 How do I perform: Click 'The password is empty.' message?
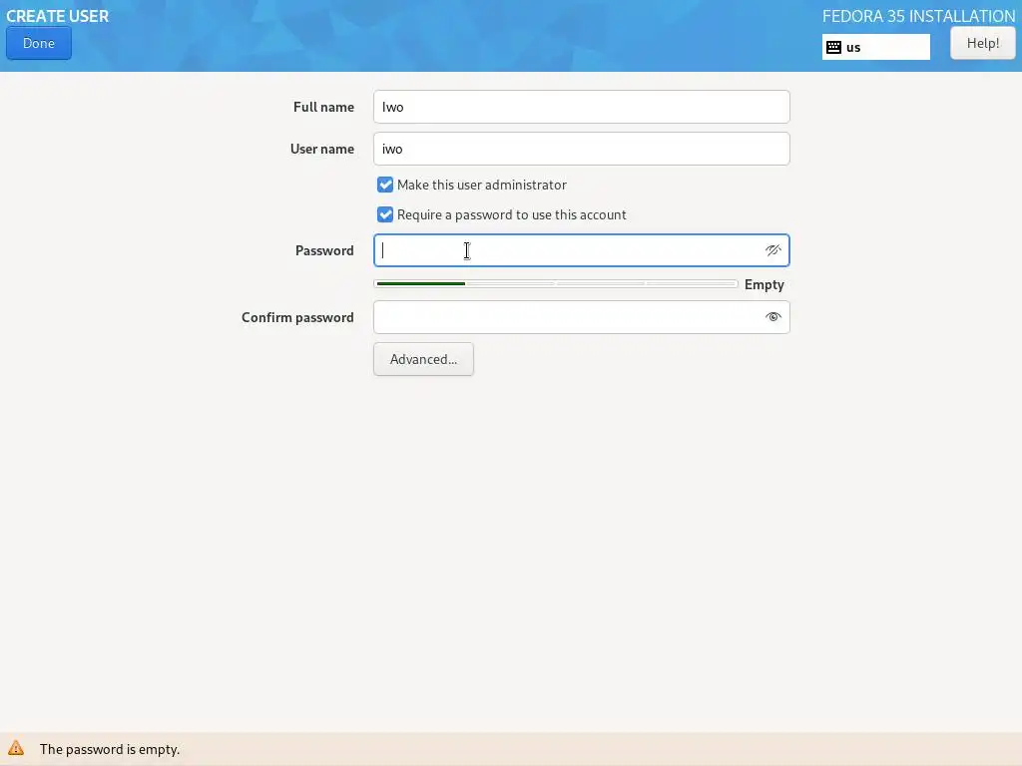point(110,749)
